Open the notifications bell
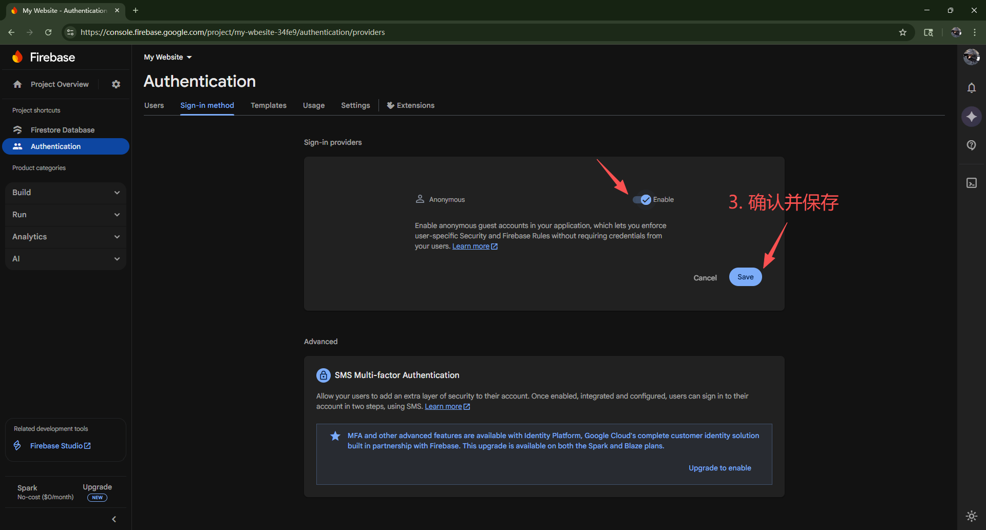This screenshot has width=986, height=530. (x=971, y=88)
